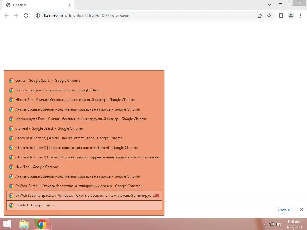Open File Explorer from taskbar

click(x=24, y=224)
